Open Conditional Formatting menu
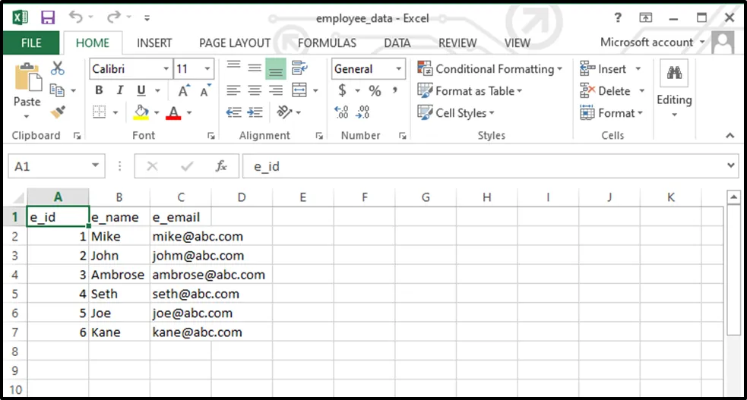The height and width of the screenshot is (400, 747). click(x=491, y=69)
